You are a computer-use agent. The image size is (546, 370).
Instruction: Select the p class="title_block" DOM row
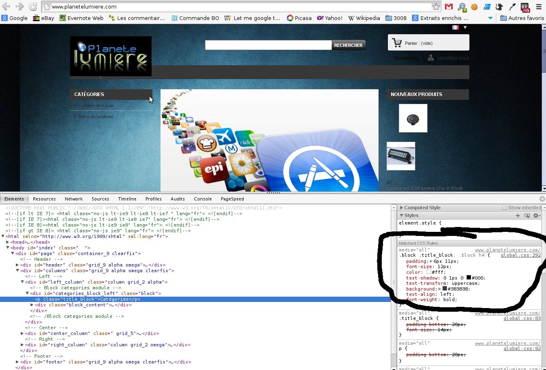pos(195,299)
